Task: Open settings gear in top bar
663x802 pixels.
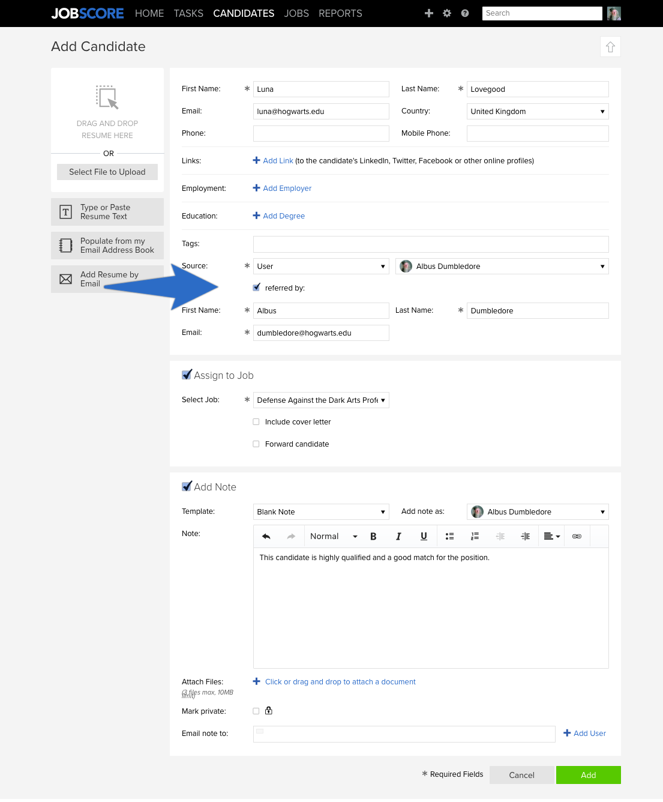Action: (447, 13)
